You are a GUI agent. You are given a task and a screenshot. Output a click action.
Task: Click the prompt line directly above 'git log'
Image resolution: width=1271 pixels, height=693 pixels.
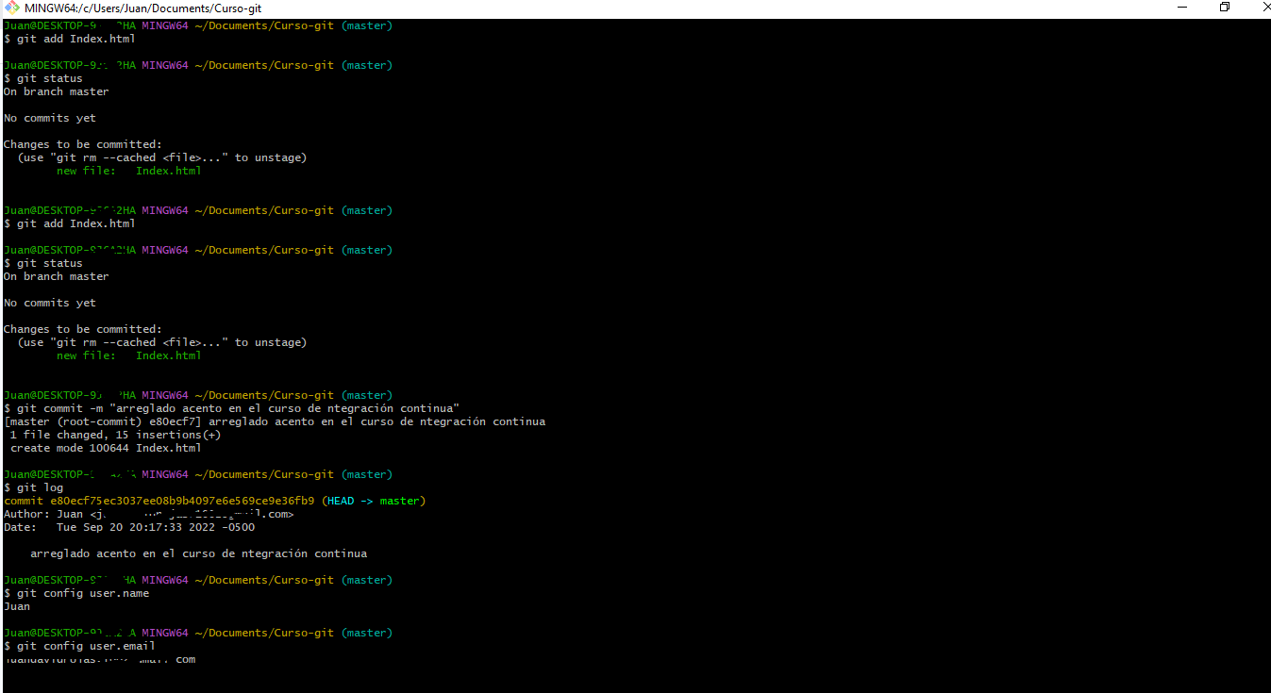(198, 474)
